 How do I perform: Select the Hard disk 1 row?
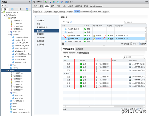coord(103,38)
